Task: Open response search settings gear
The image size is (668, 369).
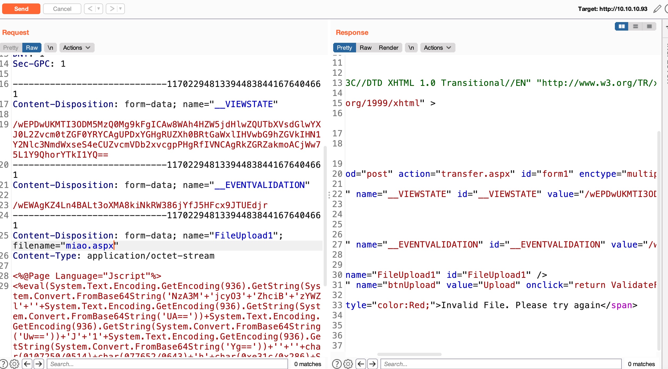Action: [x=348, y=364]
